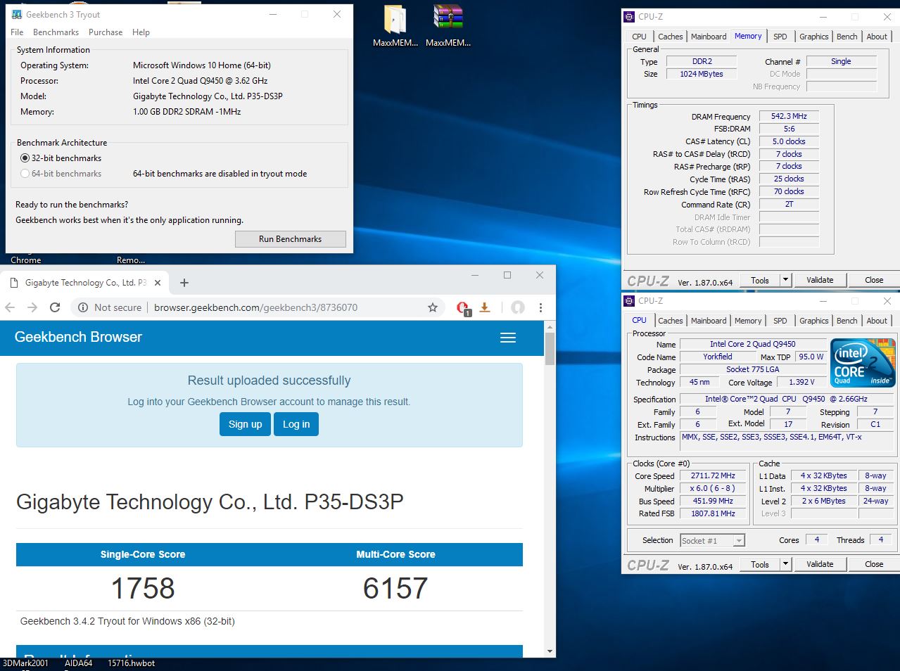900x671 pixels.
Task: Click the 15716.hwbot desktop label
Action: [x=131, y=663]
